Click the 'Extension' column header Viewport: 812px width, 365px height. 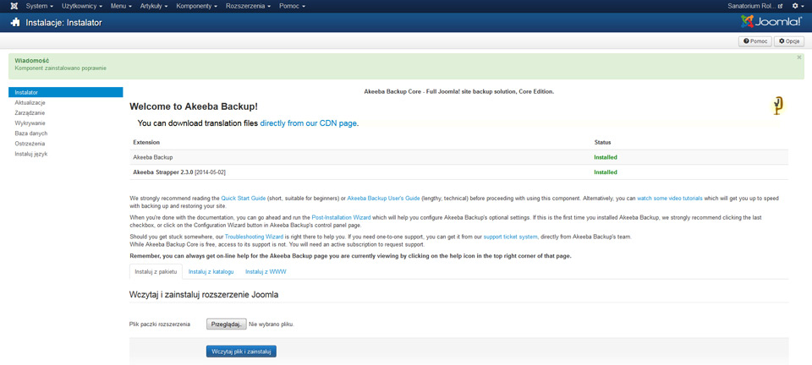click(146, 142)
